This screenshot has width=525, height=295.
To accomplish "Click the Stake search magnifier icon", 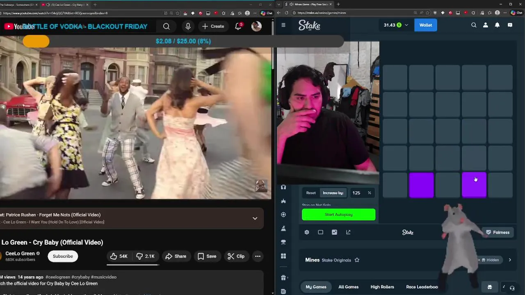I will 474,25.
